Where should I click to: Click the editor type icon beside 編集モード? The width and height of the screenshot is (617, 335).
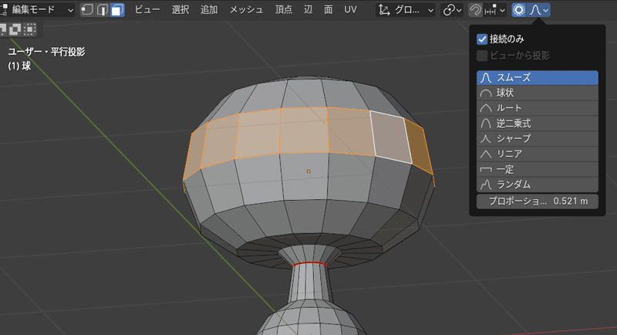[4, 10]
